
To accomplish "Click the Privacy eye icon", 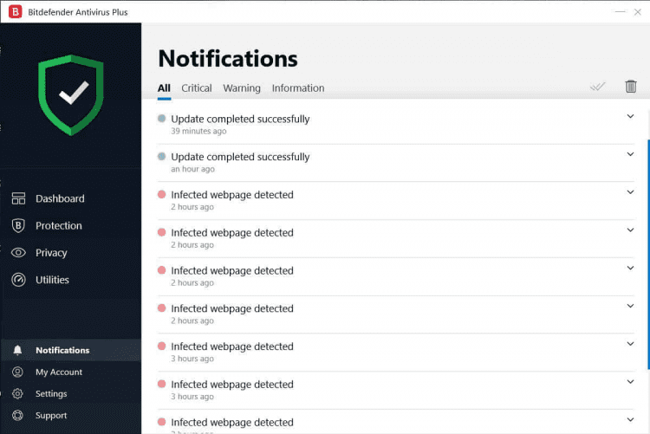I will [x=18, y=253].
